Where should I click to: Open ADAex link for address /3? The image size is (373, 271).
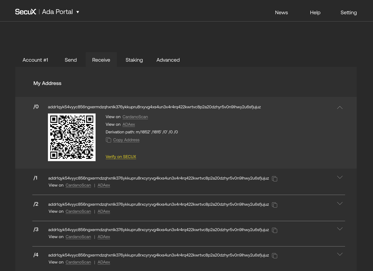(x=104, y=237)
